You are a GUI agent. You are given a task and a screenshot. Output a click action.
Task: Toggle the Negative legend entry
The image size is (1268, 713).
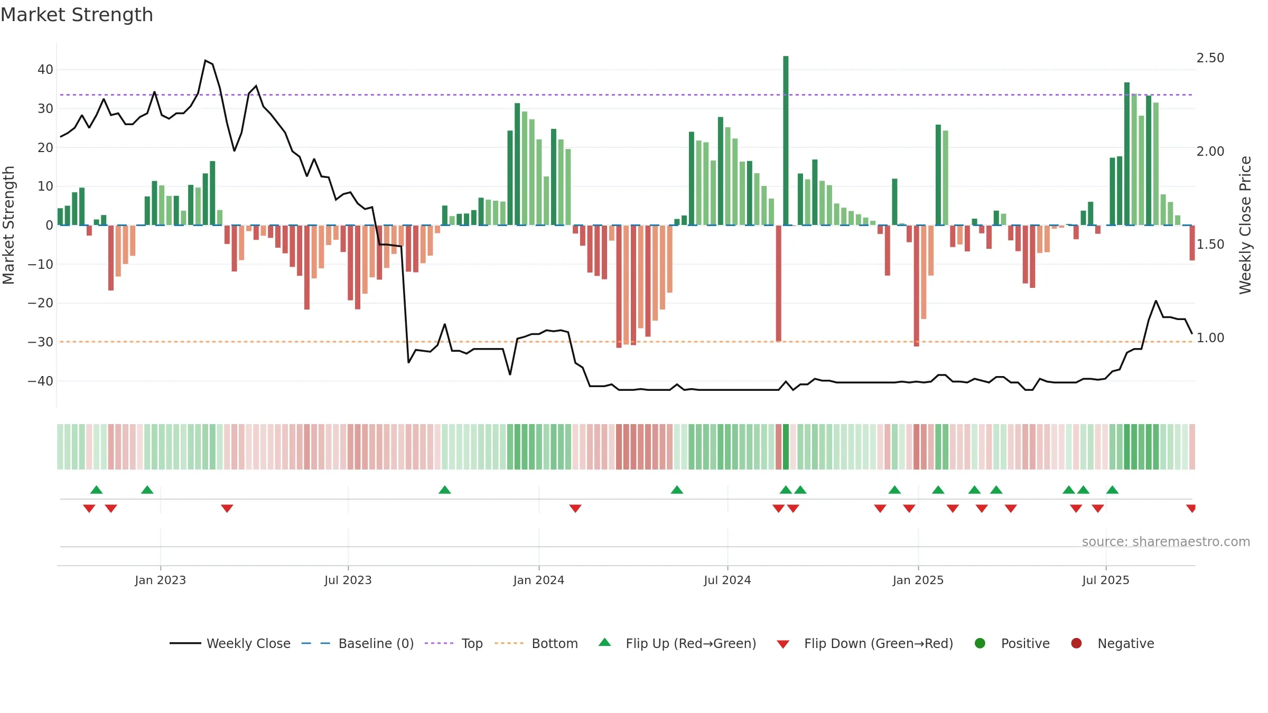click(1112, 643)
